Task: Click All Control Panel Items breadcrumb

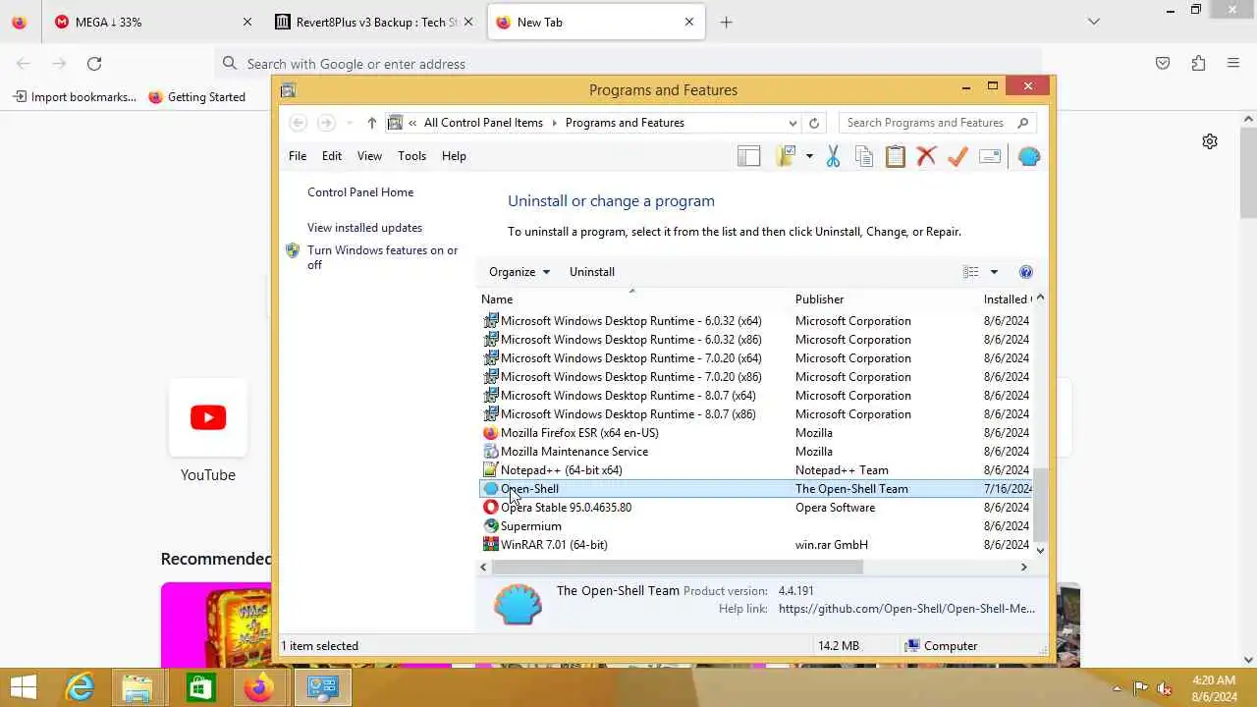Action: 483,123
